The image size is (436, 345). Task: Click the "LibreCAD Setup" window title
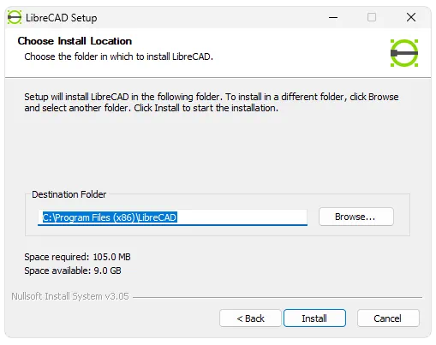pyautogui.click(x=61, y=18)
